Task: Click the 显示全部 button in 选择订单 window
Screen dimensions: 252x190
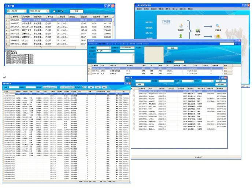Action: coord(221,84)
